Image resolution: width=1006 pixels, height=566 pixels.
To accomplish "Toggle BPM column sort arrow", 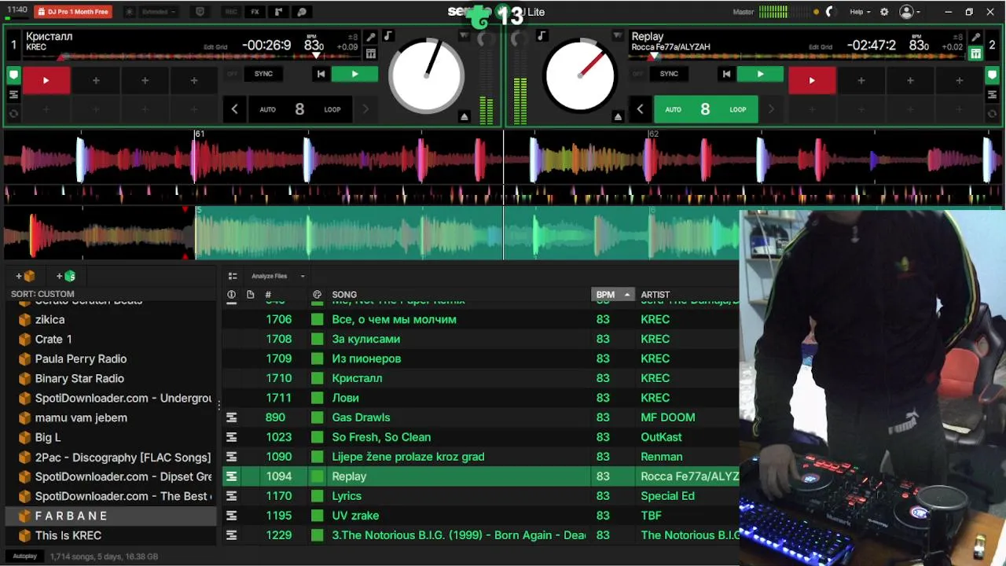I will [x=627, y=295].
